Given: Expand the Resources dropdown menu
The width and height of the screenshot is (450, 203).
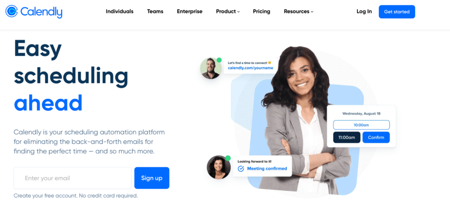Looking at the screenshot, I should point(298,11).
